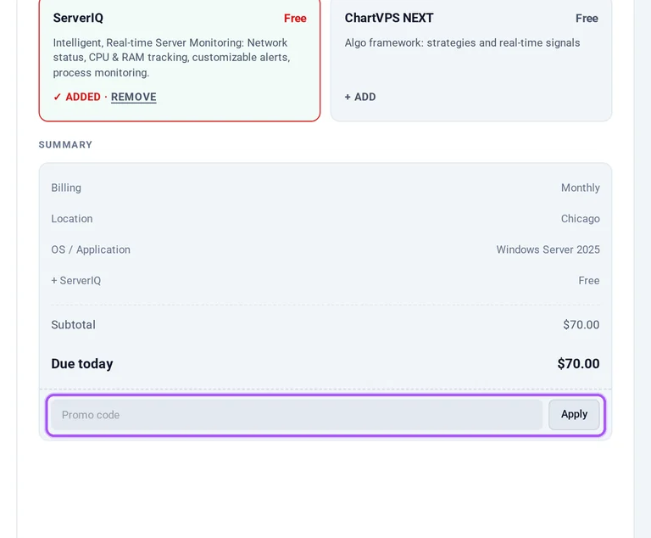Screen dimensions: 651x538
Task: Click the Free value in the summary
Action: click(589, 281)
